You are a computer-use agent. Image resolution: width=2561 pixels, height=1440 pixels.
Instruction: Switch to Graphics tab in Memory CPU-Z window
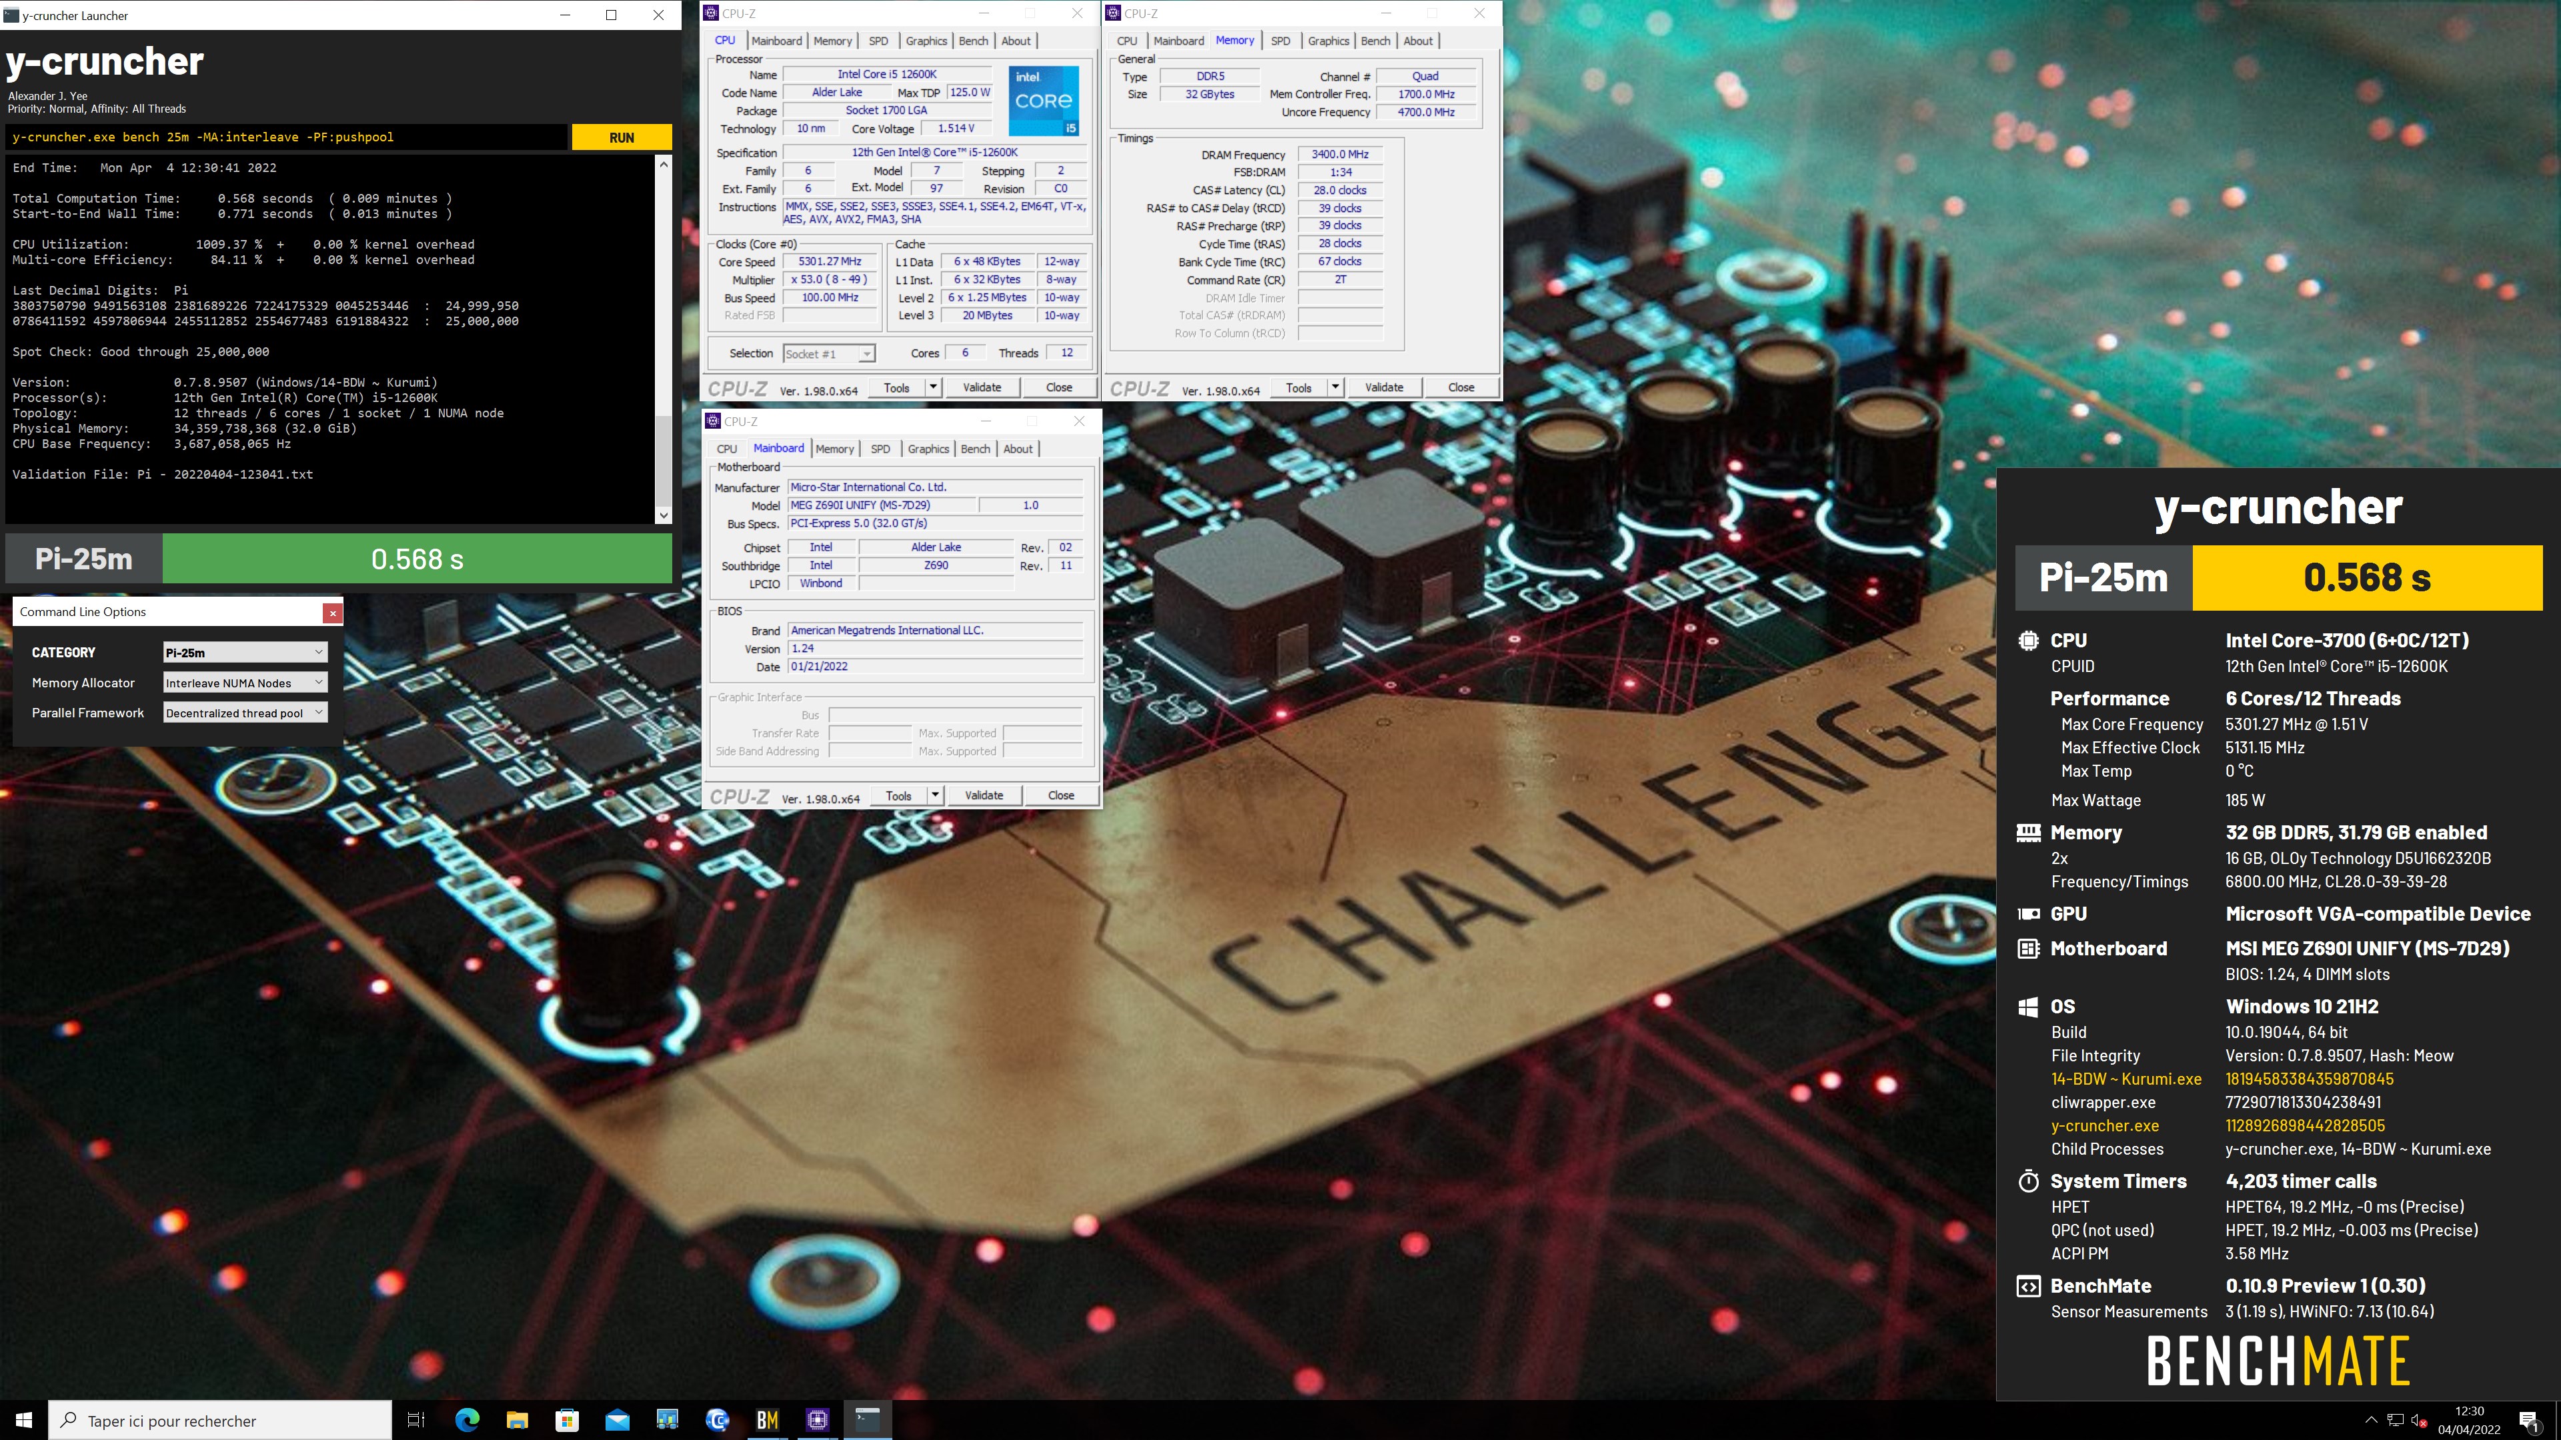1329,41
